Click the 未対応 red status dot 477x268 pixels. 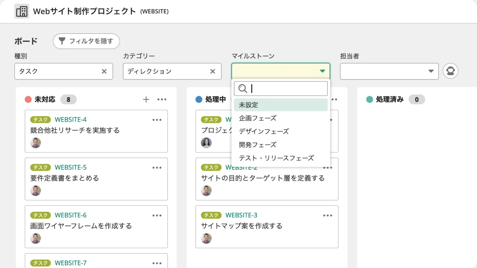point(28,99)
